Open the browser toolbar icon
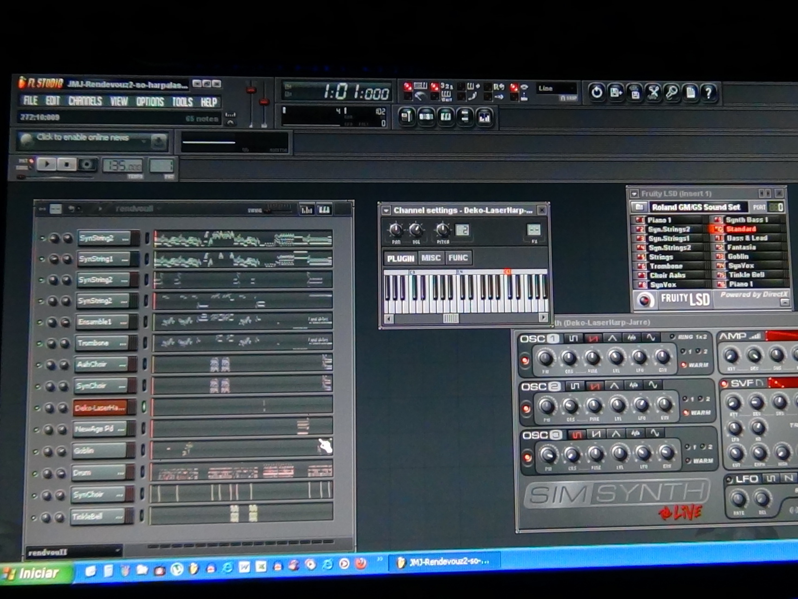Viewport: 798px width, 599px height. click(465, 117)
